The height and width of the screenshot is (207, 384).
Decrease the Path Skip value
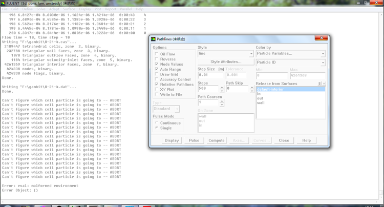[251, 91]
